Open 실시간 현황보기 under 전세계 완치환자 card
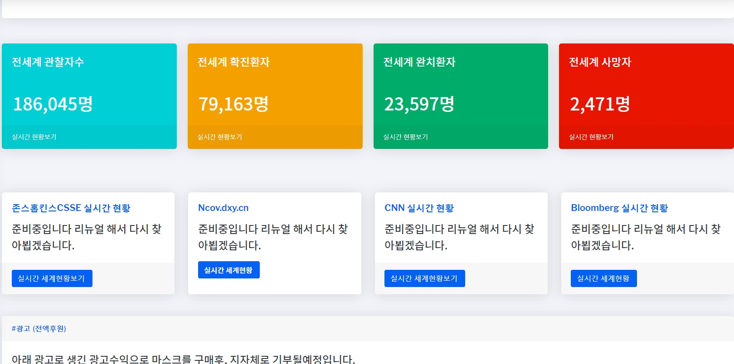This screenshot has height=364, width=734. click(x=406, y=137)
